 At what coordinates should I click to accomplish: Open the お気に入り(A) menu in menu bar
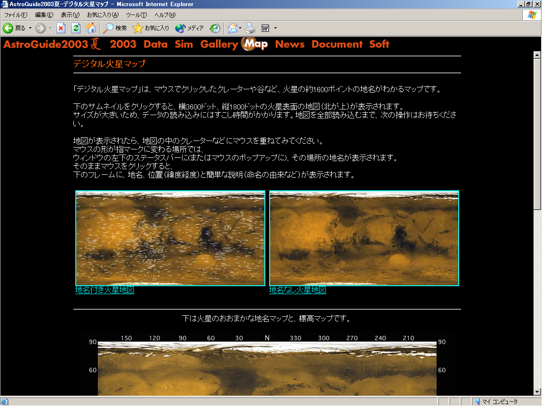click(x=103, y=15)
